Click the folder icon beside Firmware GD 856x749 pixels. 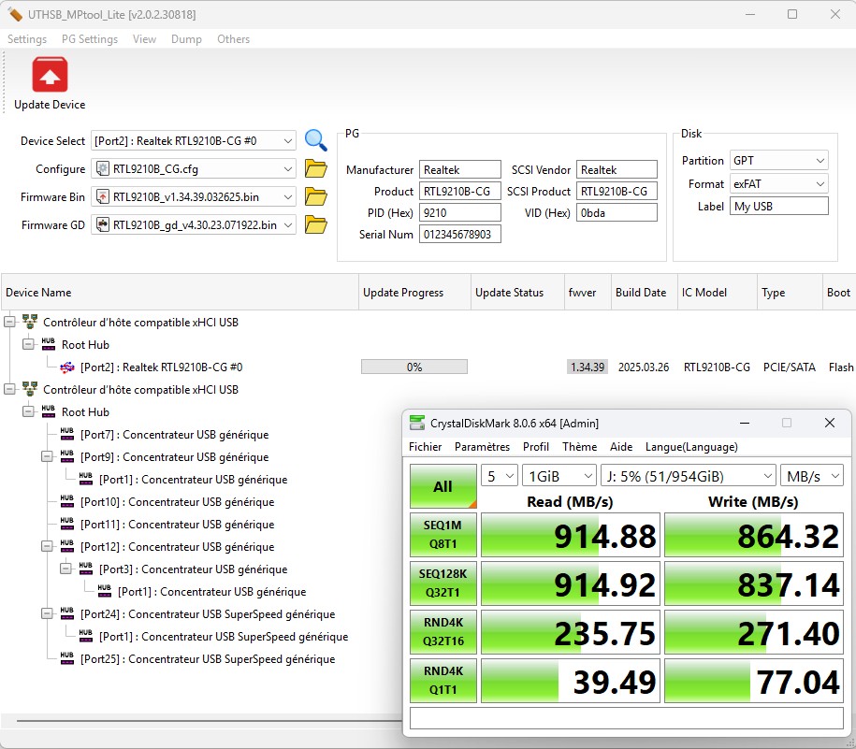316,225
